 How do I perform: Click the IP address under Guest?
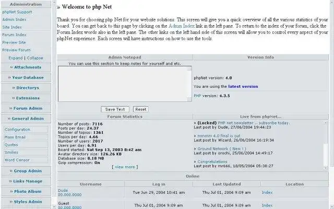[x=69, y=207]
